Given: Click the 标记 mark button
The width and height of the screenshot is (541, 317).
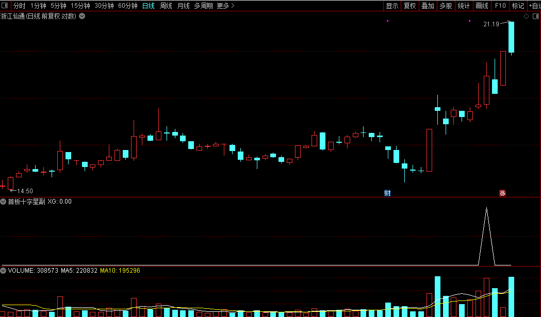Looking at the screenshot, I should coord(518,6).
